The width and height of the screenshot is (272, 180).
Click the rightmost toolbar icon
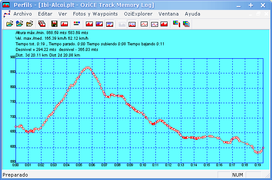point(187,23)
